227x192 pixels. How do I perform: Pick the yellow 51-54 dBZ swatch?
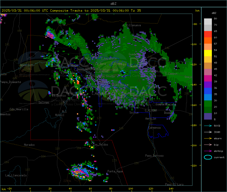208,53
